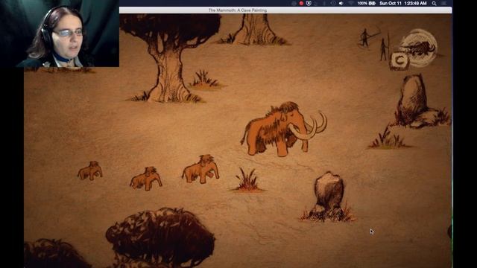477x268 pixels.
Task: Click the red recording indicator icon
Action: click(301, 3)
